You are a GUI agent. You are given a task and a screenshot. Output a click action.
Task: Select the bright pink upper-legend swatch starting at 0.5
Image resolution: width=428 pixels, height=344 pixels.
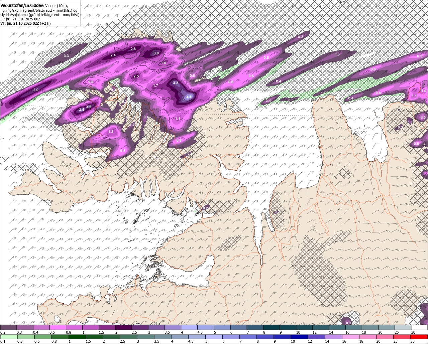[x=58, y=328]
